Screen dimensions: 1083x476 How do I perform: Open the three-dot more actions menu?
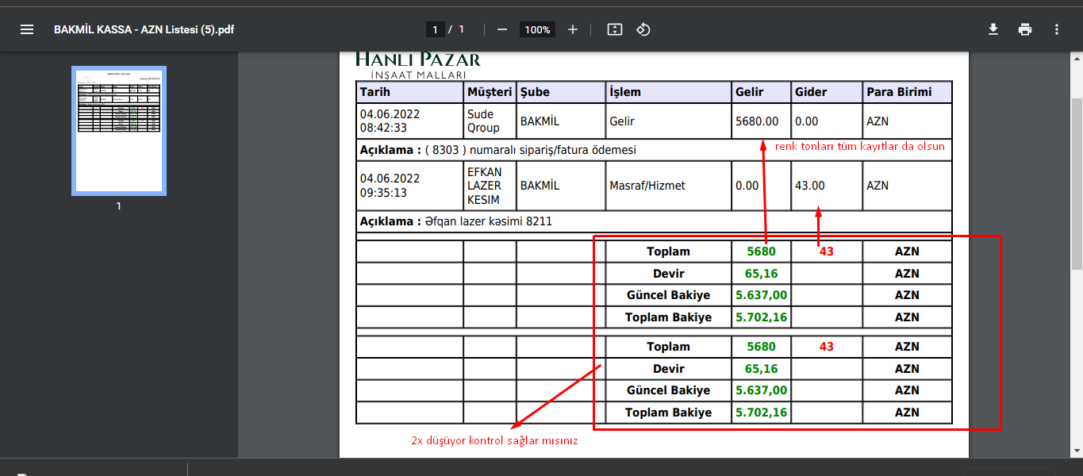coord(1056,29)
